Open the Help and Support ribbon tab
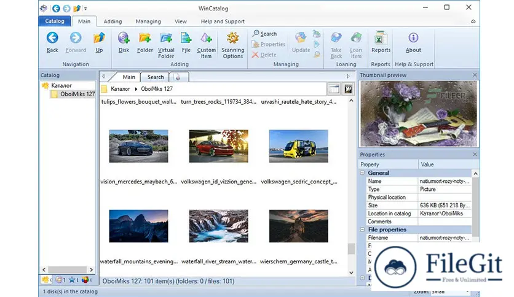The height and width of the screenshot is (297, 514). 223,21
